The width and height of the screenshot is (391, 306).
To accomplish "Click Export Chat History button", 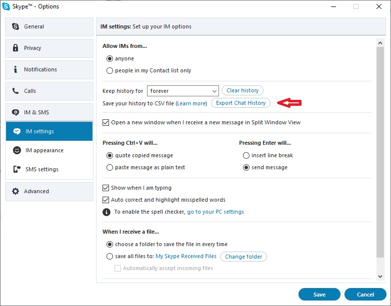I will (240, 103).
